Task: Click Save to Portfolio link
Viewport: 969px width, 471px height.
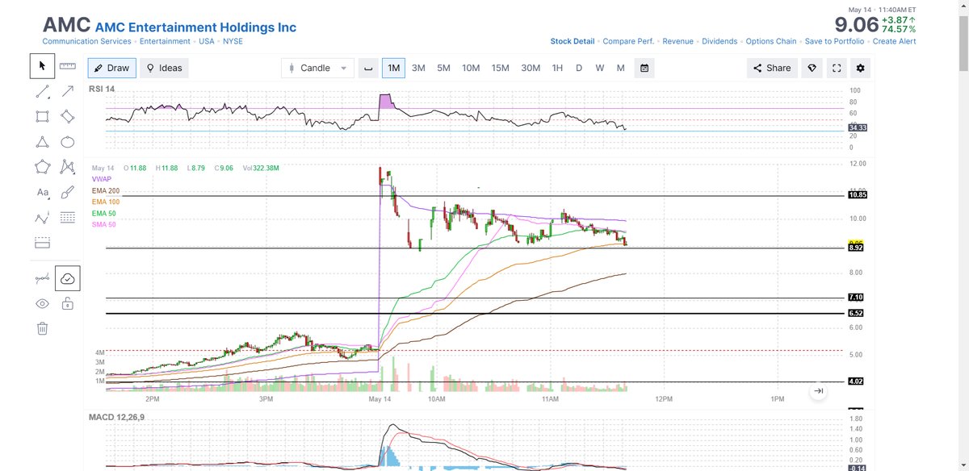Action: (x=834, y=41)
